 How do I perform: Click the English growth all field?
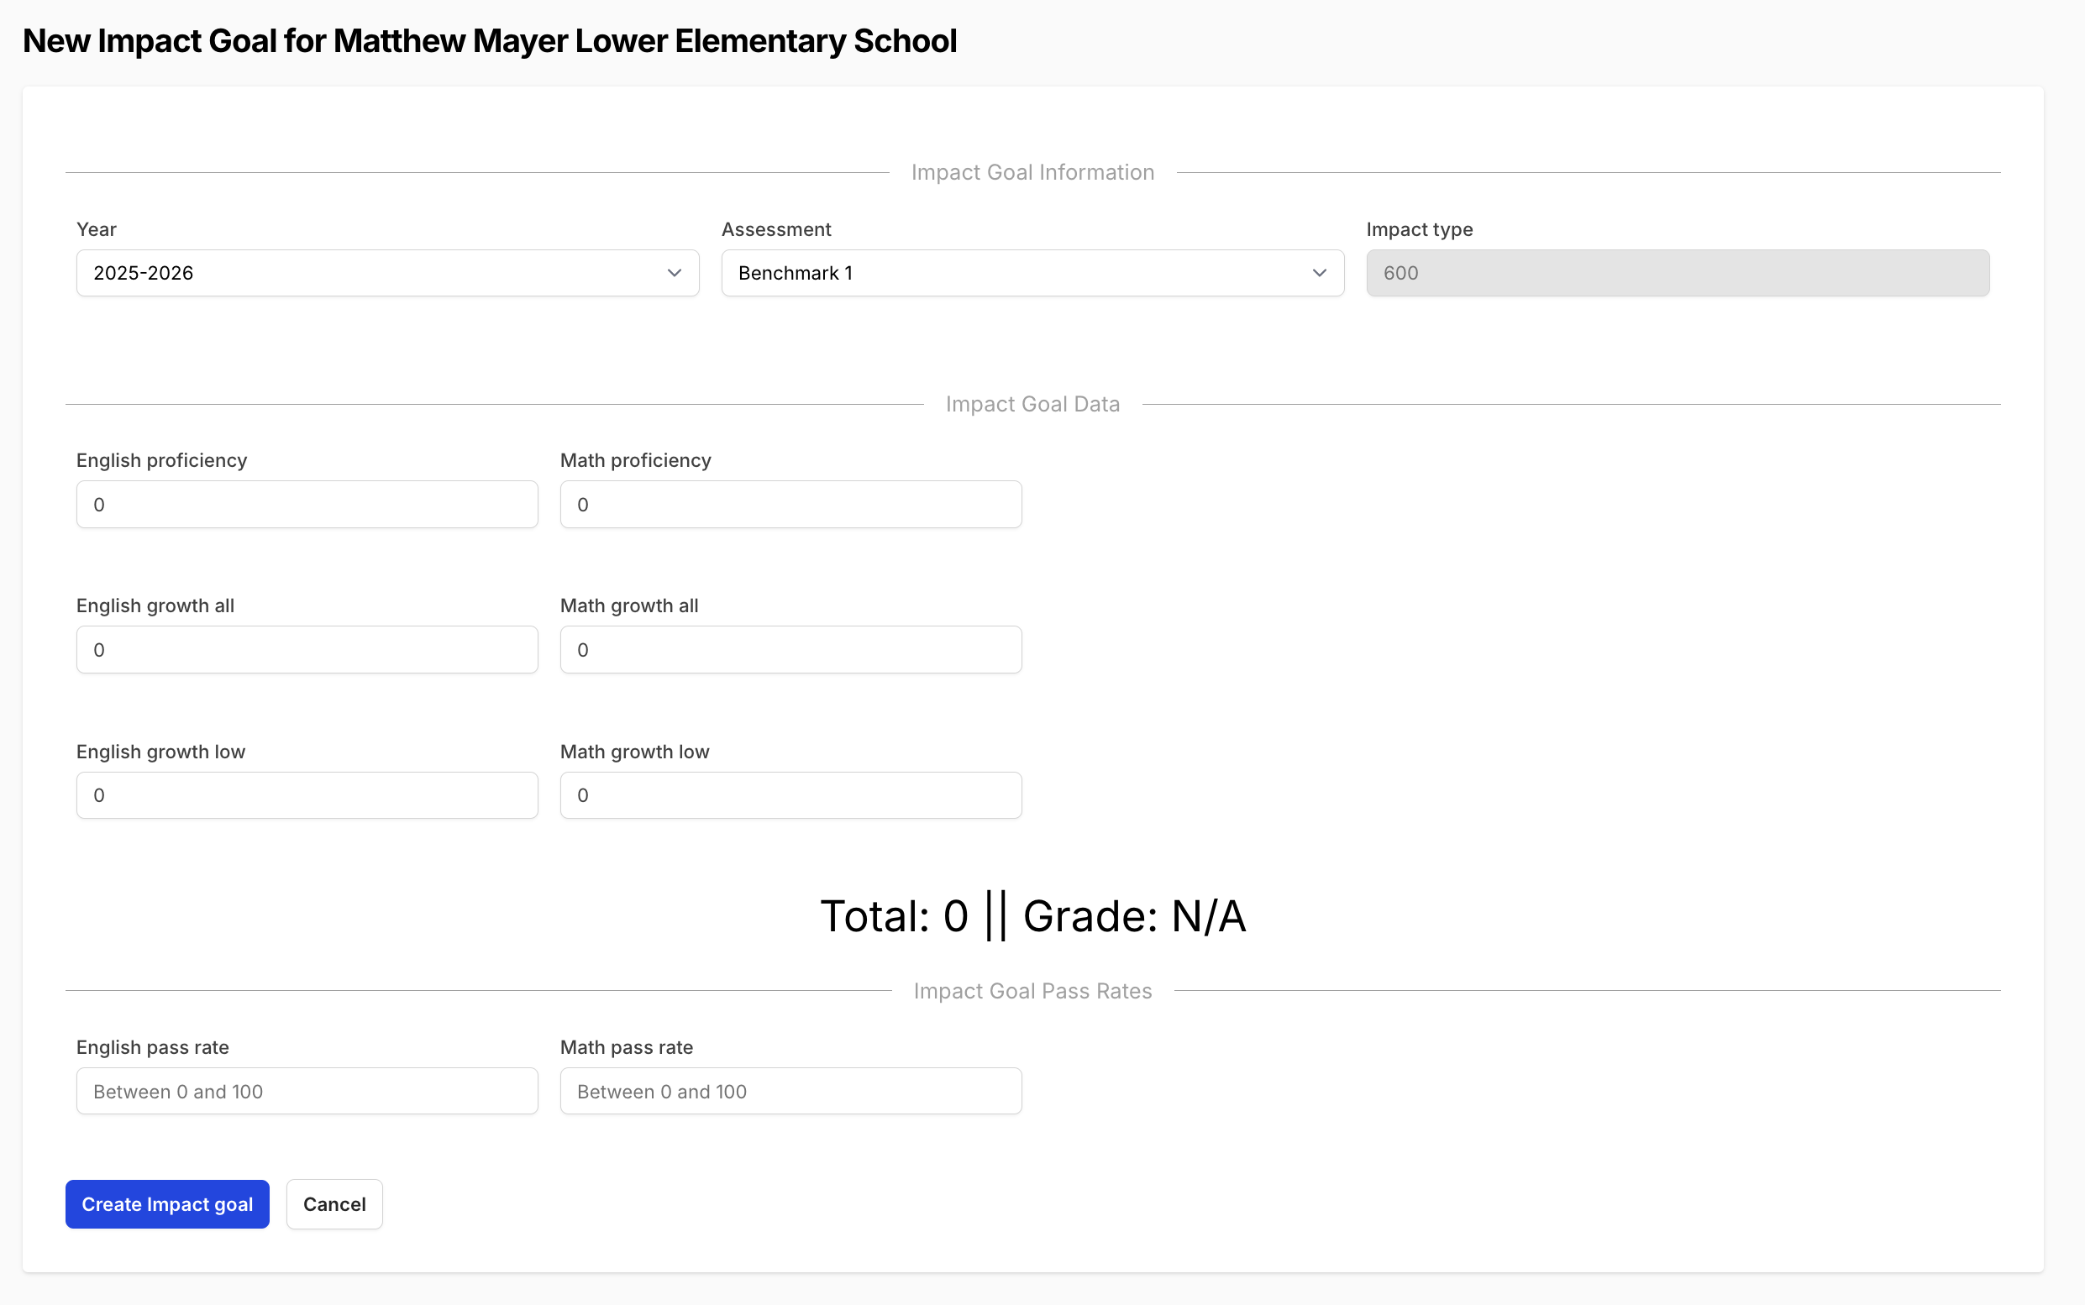click(307, 650)
